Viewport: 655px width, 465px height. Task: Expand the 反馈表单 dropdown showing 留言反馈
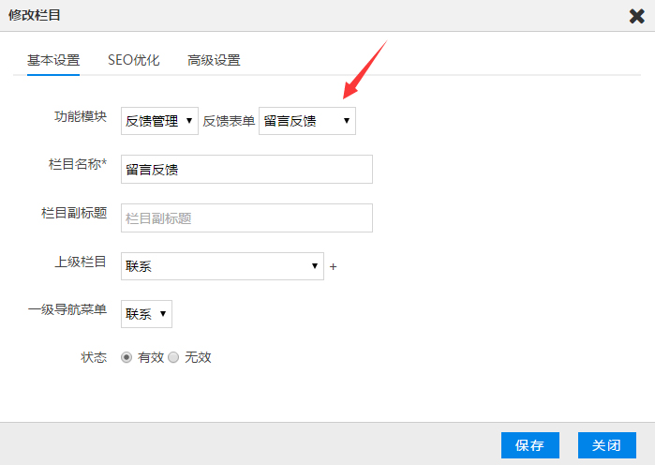(x=306, y=120)
